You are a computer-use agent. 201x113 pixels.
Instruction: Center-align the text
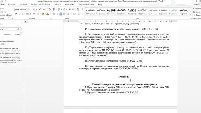[57, 14]
